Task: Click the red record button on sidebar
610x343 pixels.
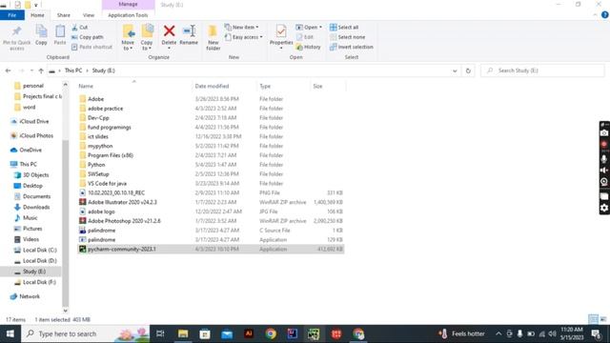Action: coord(603,145)
